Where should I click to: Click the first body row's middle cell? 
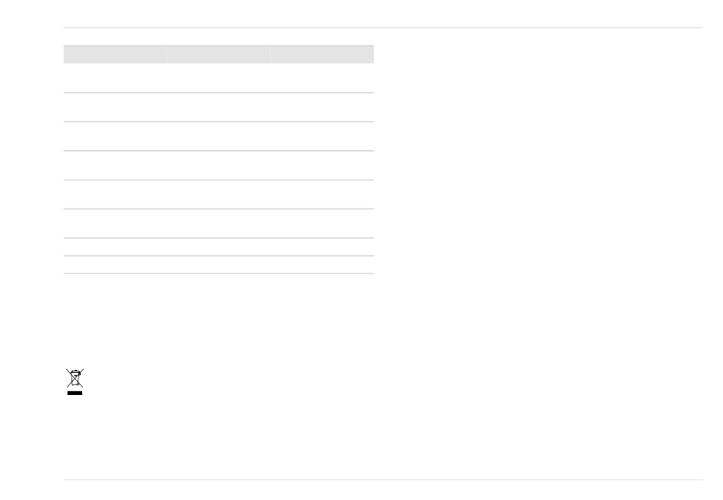click(x=218, y=78)
